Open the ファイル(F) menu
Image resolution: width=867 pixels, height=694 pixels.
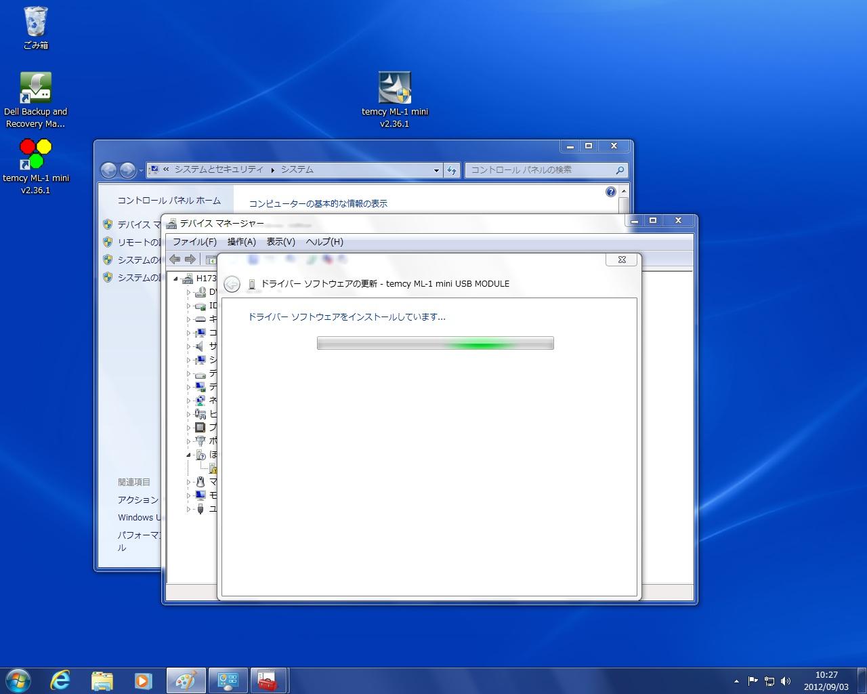click(x=194, y=242)
